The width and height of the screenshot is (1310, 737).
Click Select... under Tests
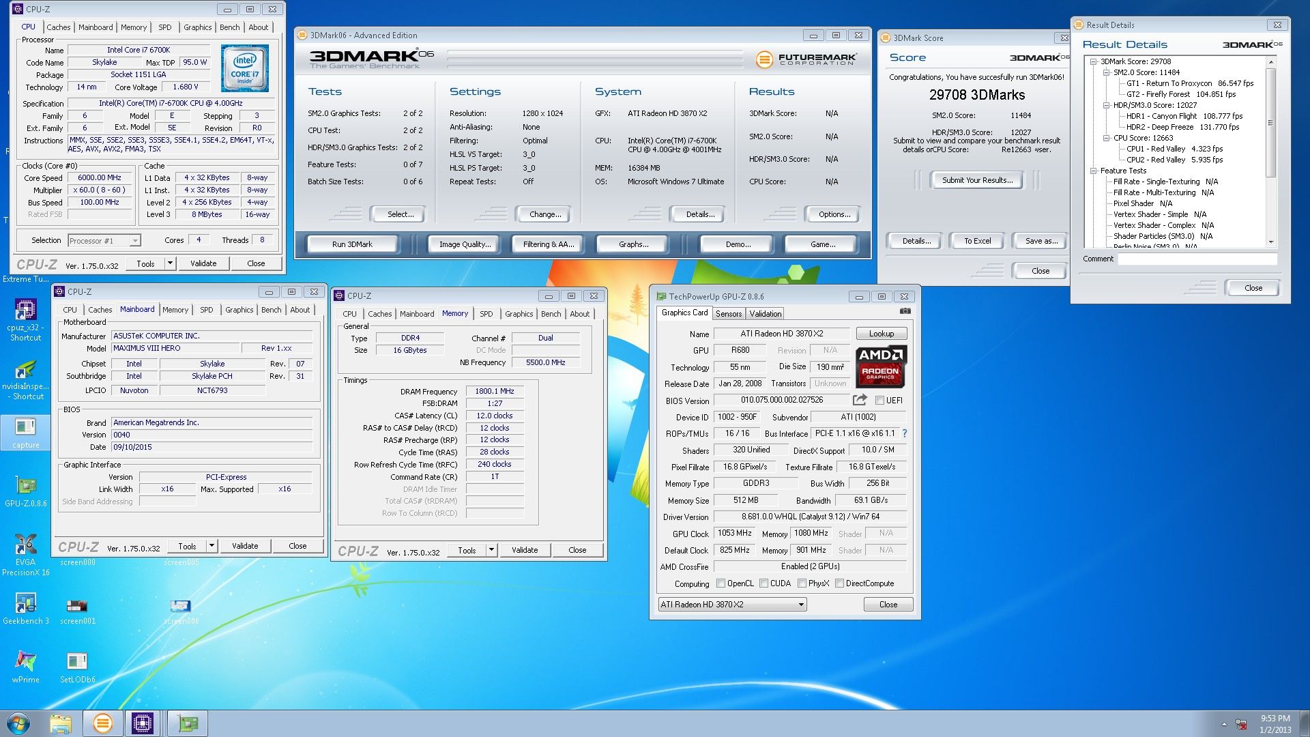[401, 214]
